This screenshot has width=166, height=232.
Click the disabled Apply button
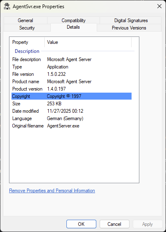tap(148, 224)
